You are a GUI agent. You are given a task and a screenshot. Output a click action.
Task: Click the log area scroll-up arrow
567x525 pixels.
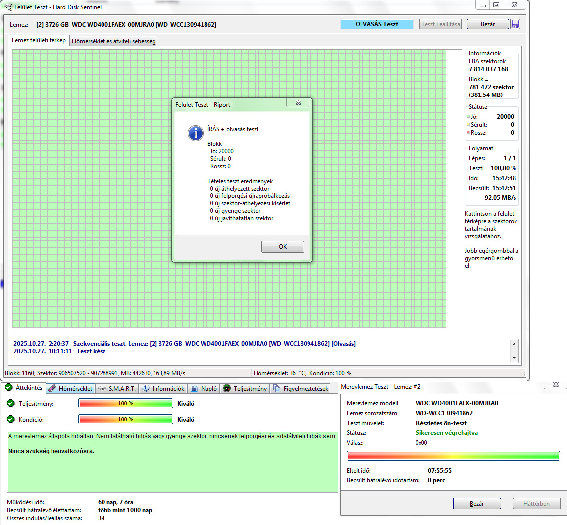514,344
